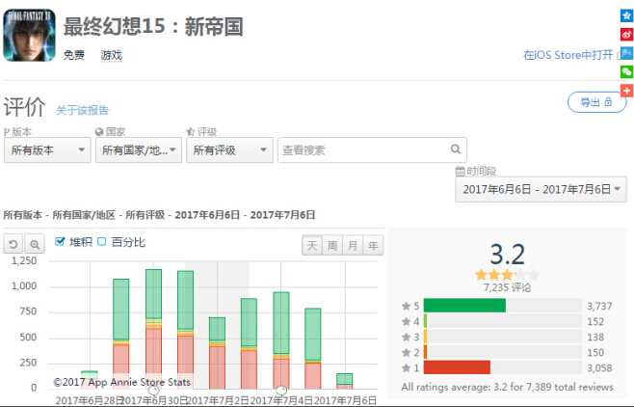Select the 年 year granularity tab
Image resolution: width=634 pixels, height=407 pixels.
point(373,245)
